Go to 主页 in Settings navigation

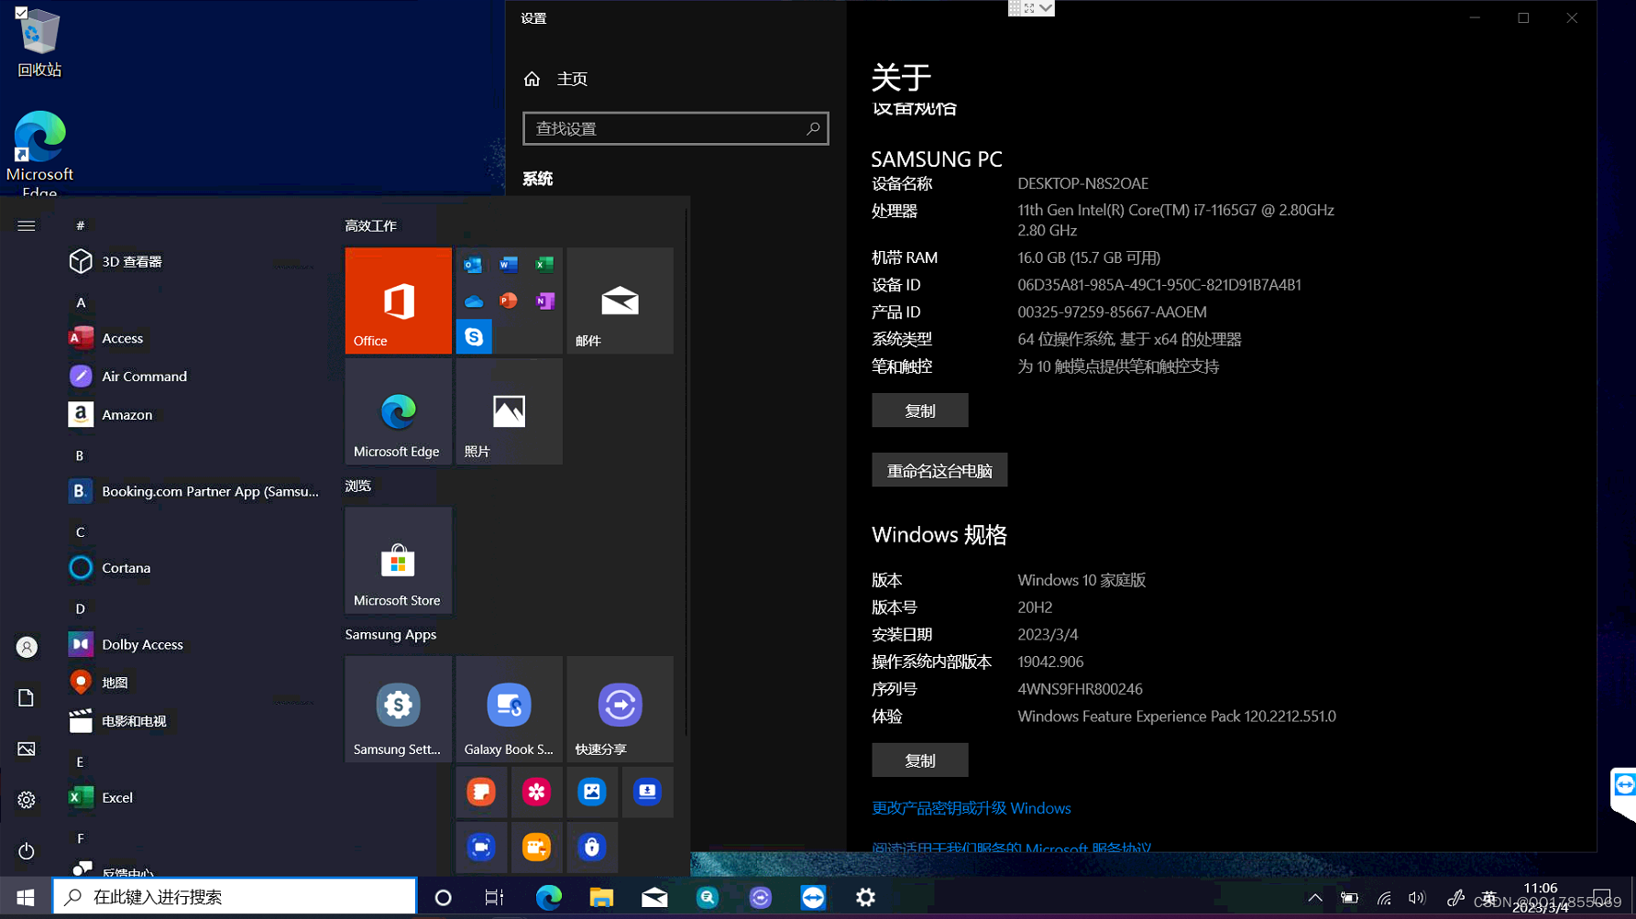point(572,79)
